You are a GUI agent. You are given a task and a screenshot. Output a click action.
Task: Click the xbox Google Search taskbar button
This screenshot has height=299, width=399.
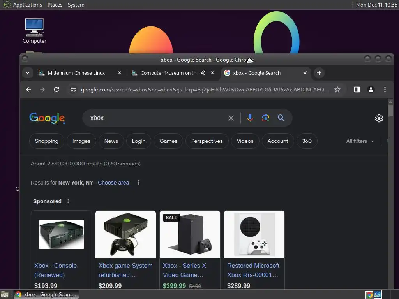[46, 295]
